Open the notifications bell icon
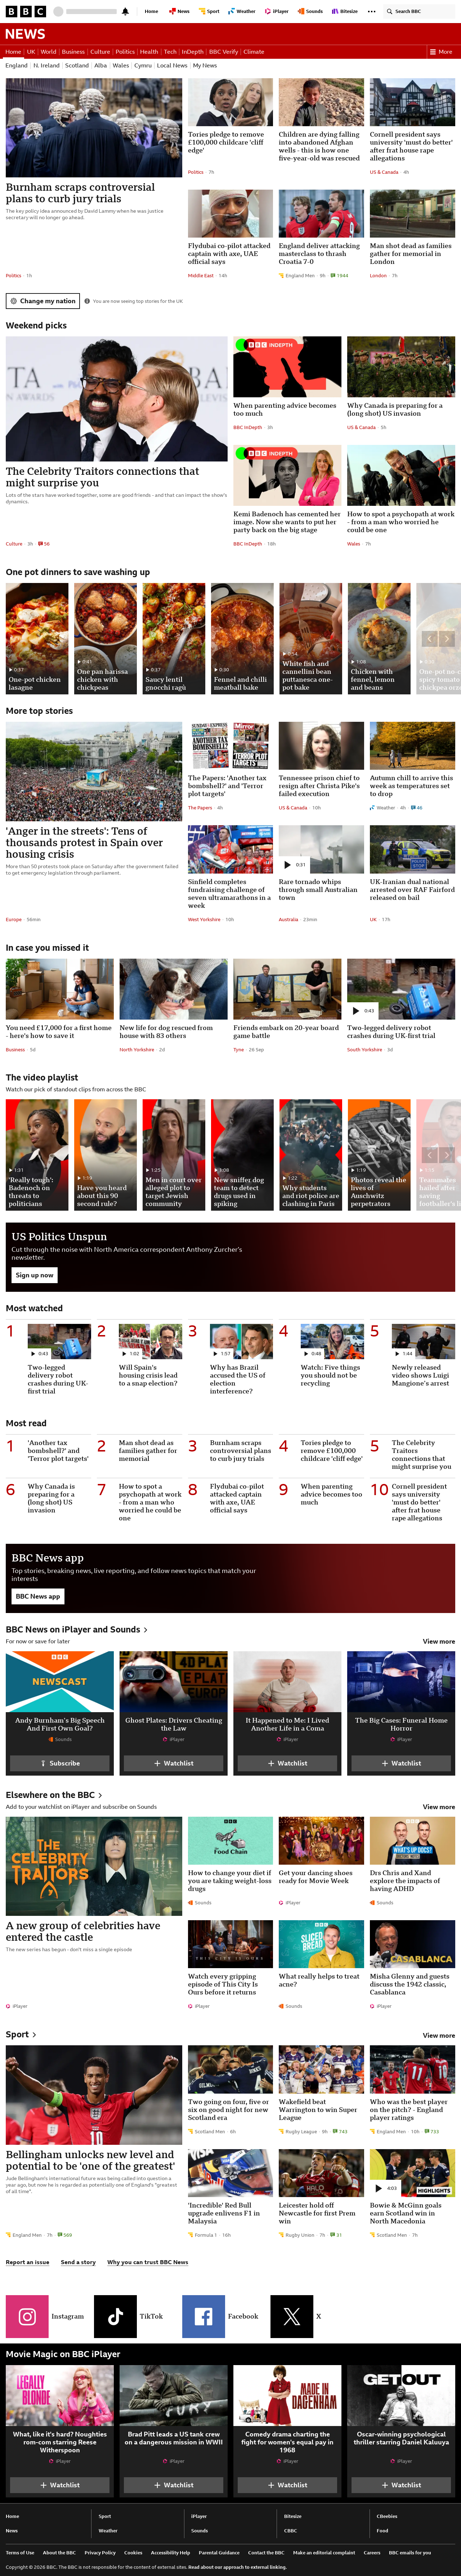The width and height of the screenshot is (461, 2576). click(125, 11)
